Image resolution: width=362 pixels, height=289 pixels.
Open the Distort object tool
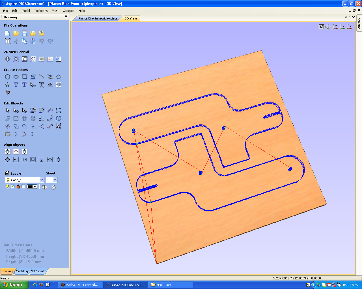[x=59, y=110]
